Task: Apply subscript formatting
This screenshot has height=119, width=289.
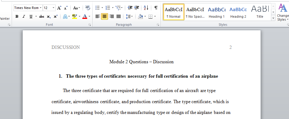Action: point(49,16)
